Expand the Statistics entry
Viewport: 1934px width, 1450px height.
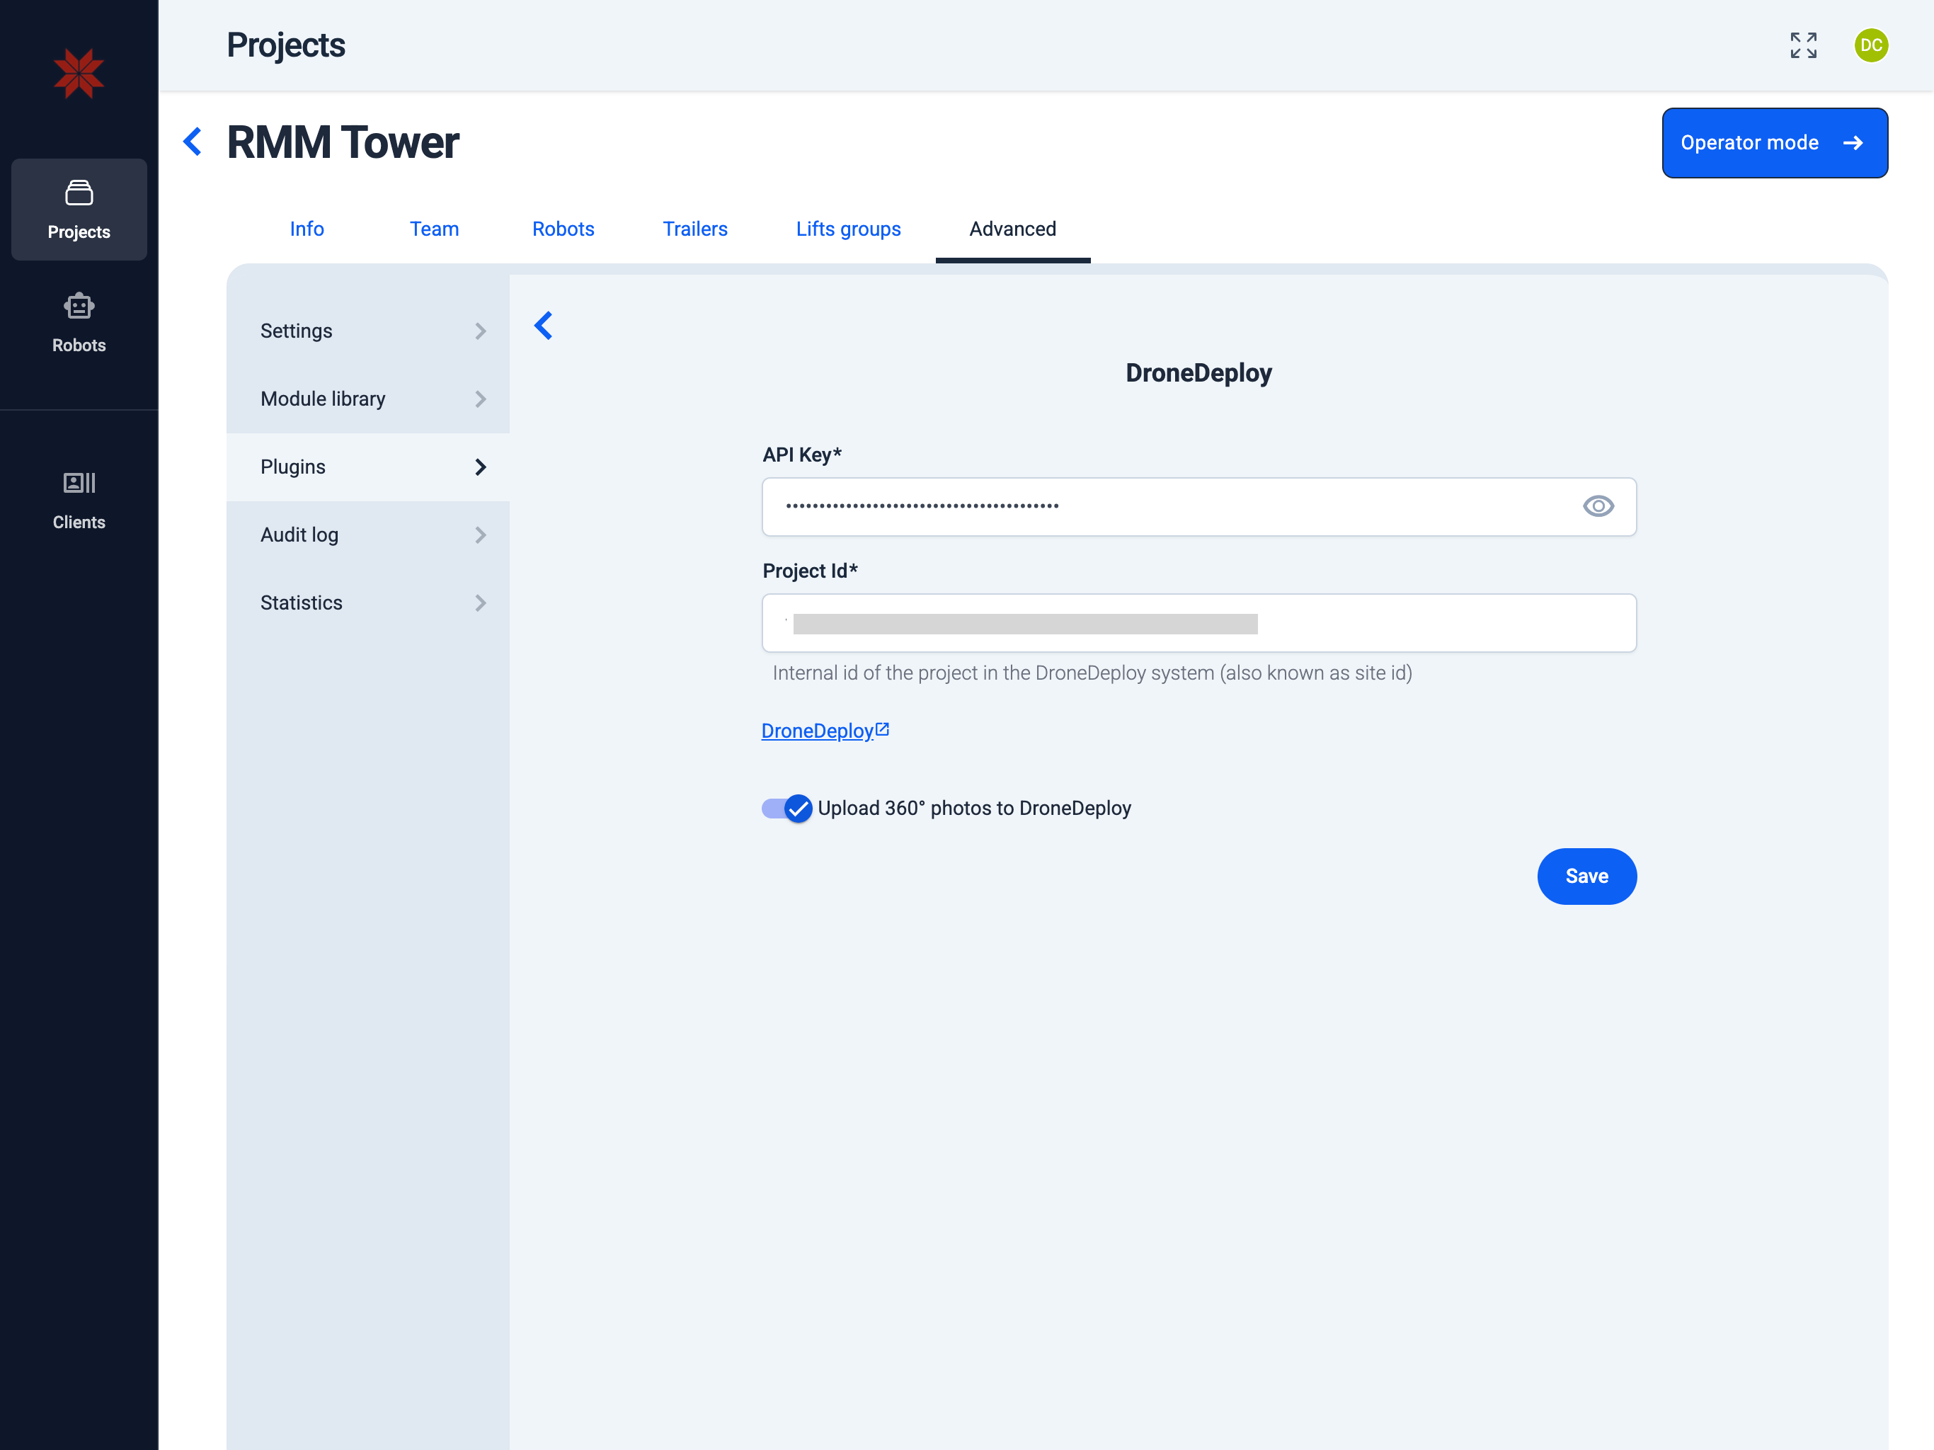pyautogui.click(x=368, y=603)
